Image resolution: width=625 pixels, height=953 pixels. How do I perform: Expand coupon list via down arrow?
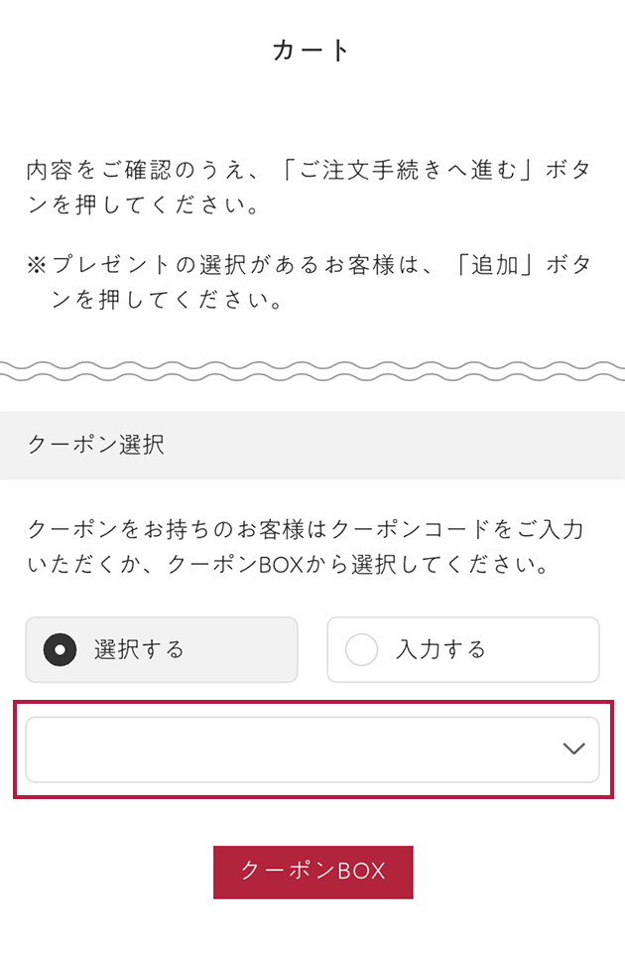[573, 749]
